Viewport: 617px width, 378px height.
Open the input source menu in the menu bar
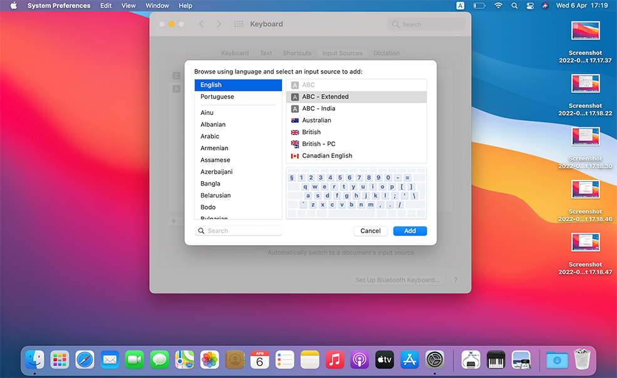(x=460, y=6)
